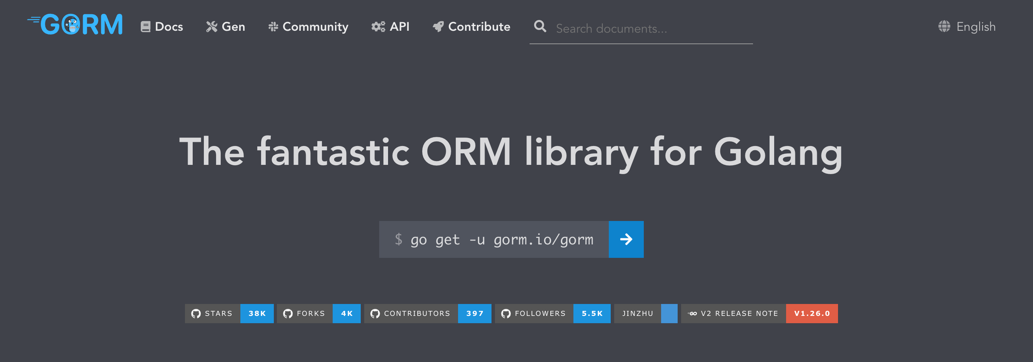Click the GORM logo
The width and height of the screenshot is (1033, 362).
(75, 25)
